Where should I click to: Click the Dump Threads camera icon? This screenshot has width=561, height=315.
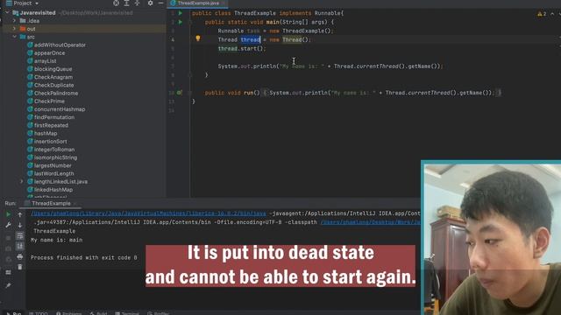pos(8,248)
